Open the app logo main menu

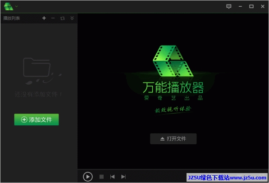[9, 6]
